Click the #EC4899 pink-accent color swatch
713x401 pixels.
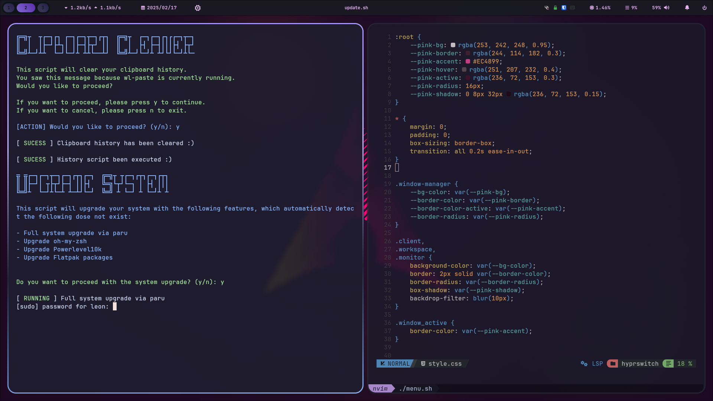(x=468, y=62)
